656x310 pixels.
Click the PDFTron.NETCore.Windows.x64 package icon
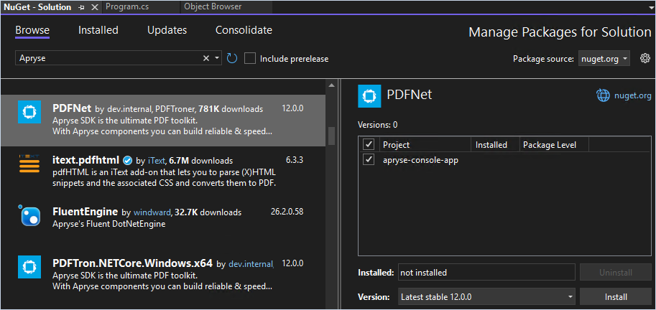pyautogui.click(x=29, y=266)
